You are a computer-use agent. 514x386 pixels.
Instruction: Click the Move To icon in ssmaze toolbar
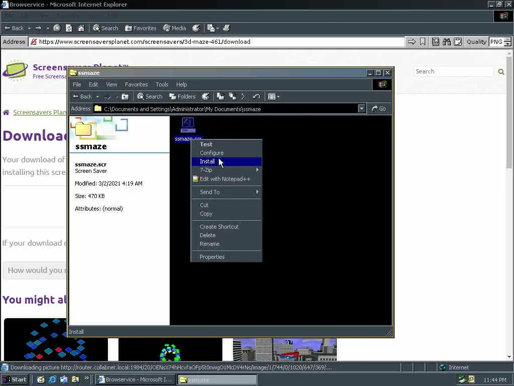221,96
